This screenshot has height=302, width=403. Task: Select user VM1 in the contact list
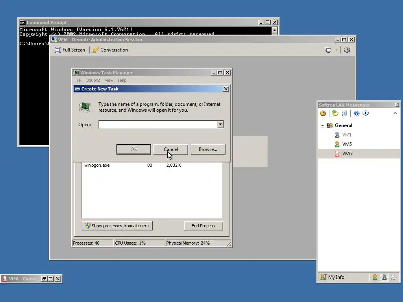(x=347, y=134)
